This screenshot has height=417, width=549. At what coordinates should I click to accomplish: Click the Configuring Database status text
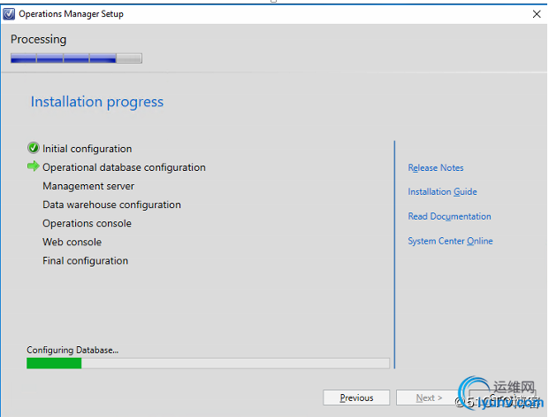[72, 350]
